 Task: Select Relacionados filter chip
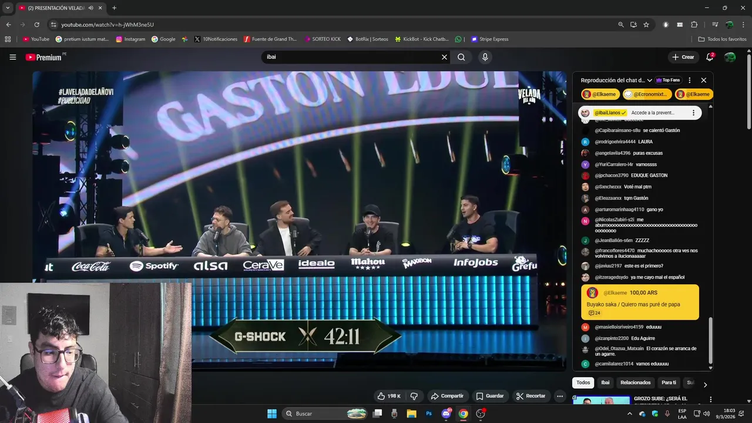636,382
